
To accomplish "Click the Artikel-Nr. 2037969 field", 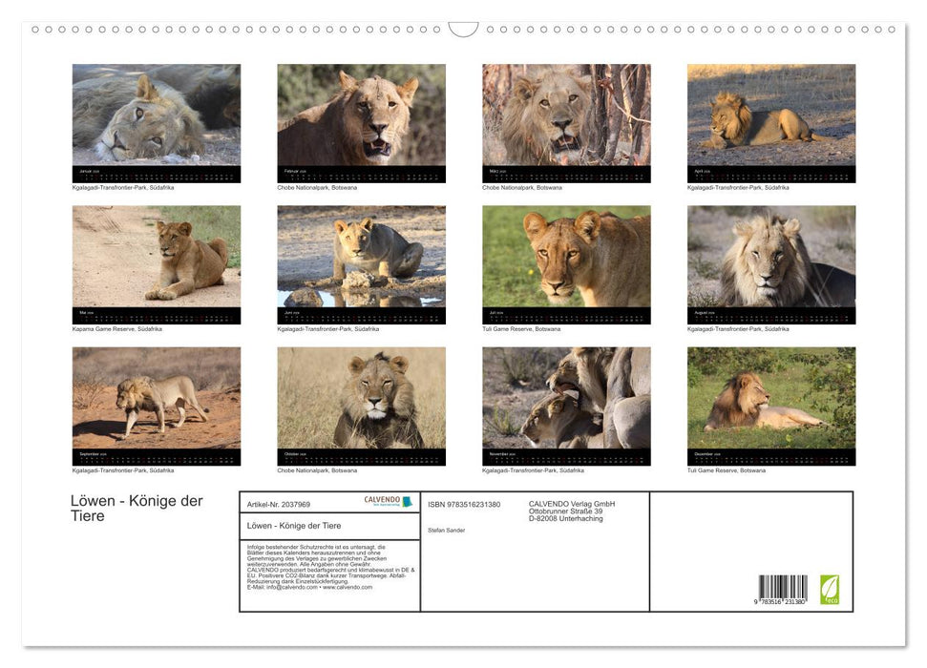I will click(278, 504).
